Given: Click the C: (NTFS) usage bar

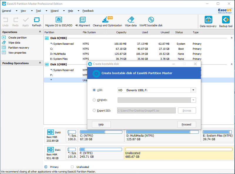Looking at the screenshot, I should coord(101,132).
